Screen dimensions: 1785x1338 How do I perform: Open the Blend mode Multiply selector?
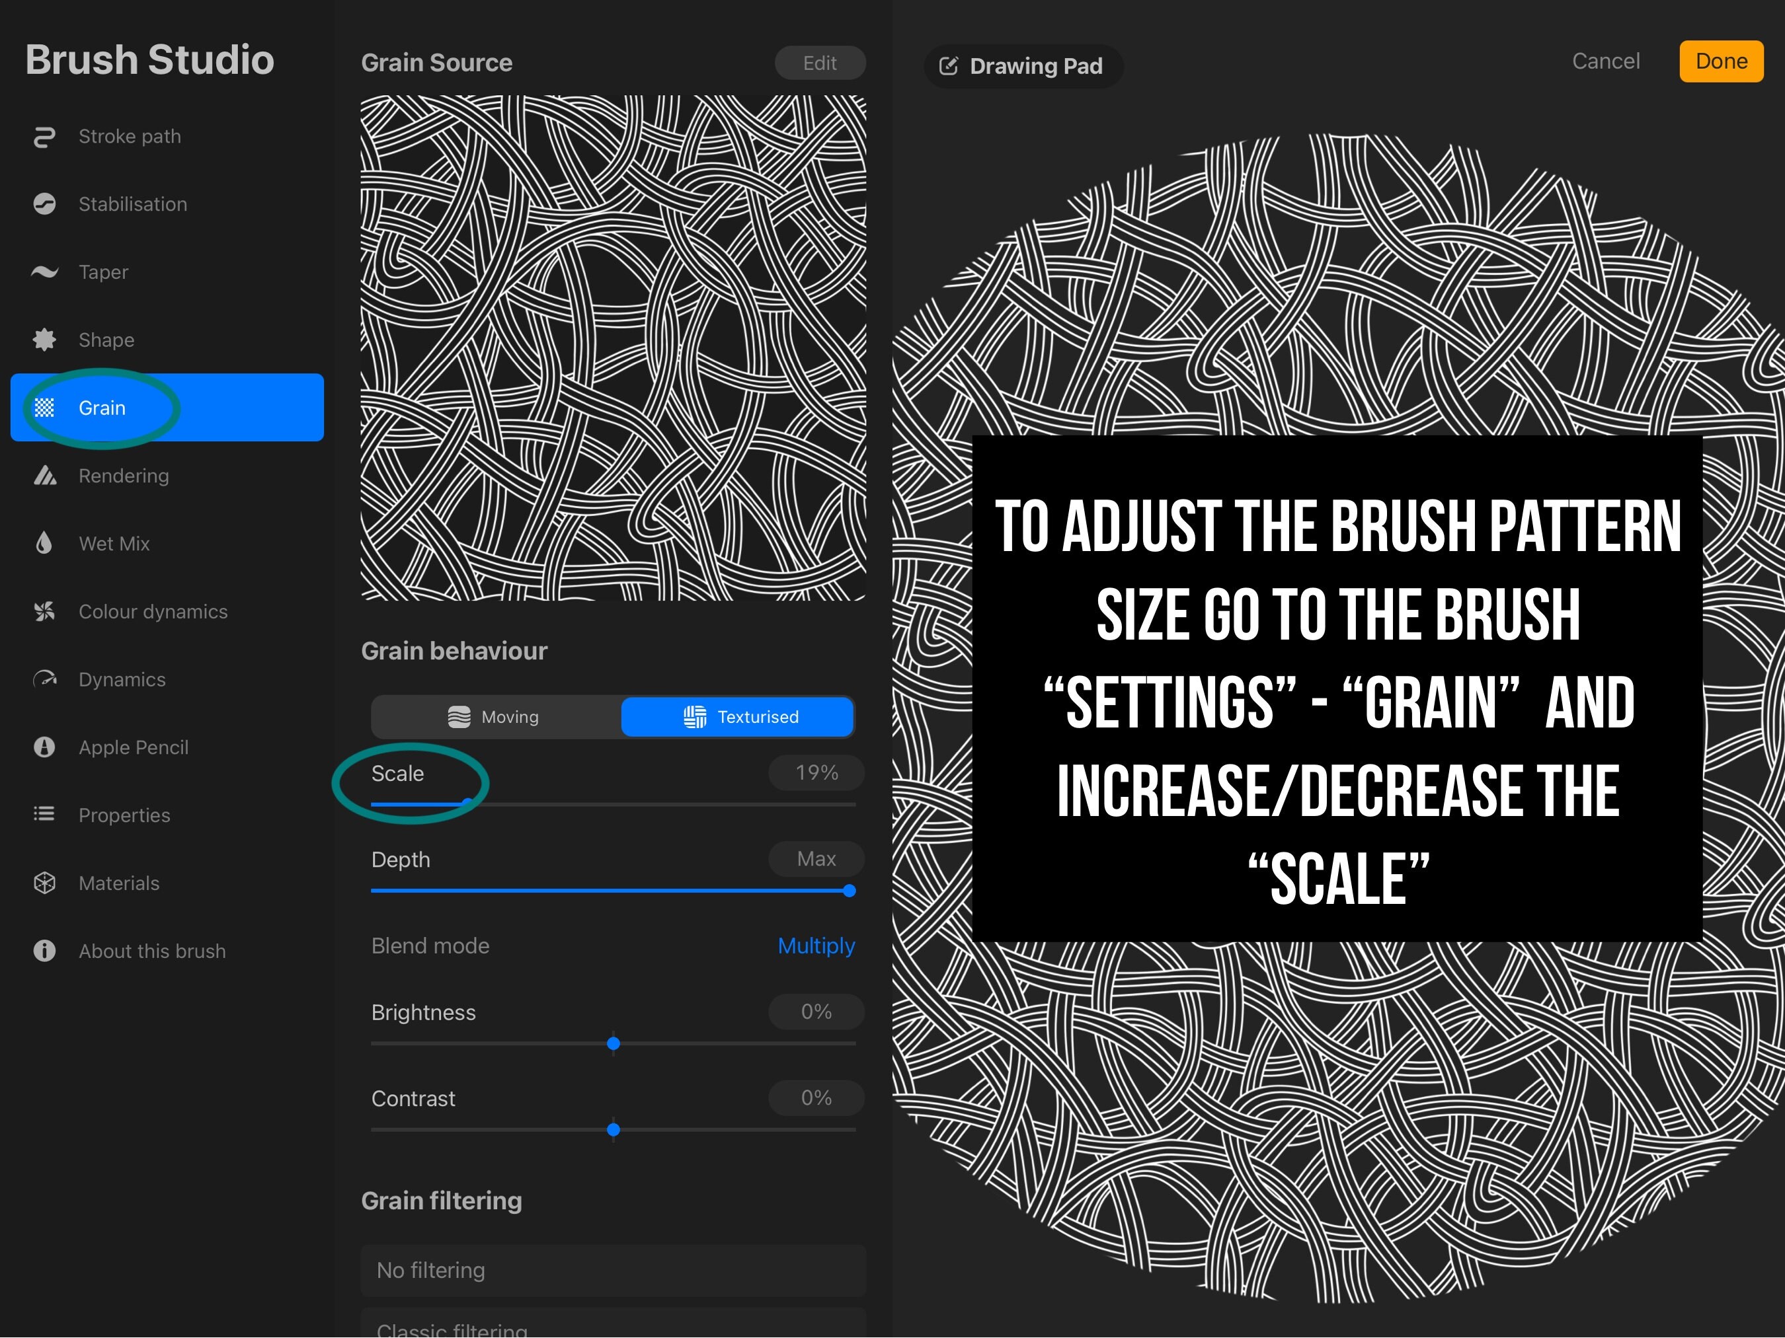[816, 946]
